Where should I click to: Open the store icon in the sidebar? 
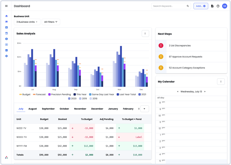7,22
